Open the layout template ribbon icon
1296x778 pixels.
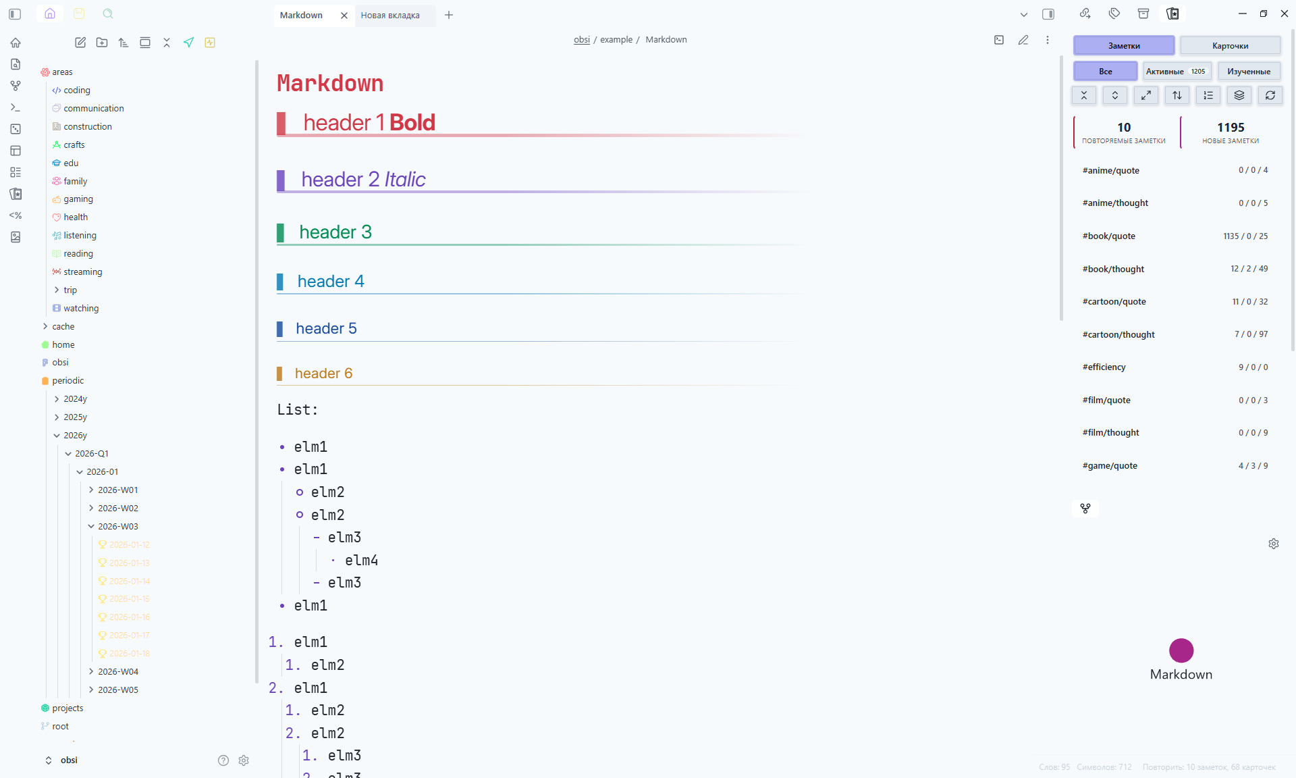point(16,151)
